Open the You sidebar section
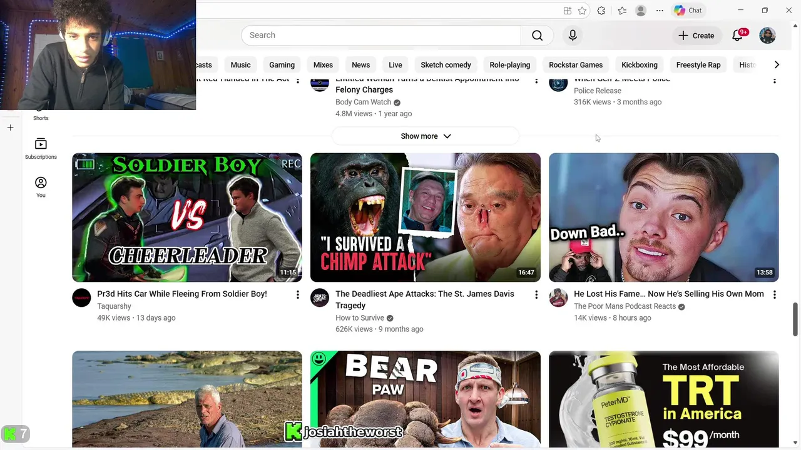801x450 pixels. coord(41,187)
